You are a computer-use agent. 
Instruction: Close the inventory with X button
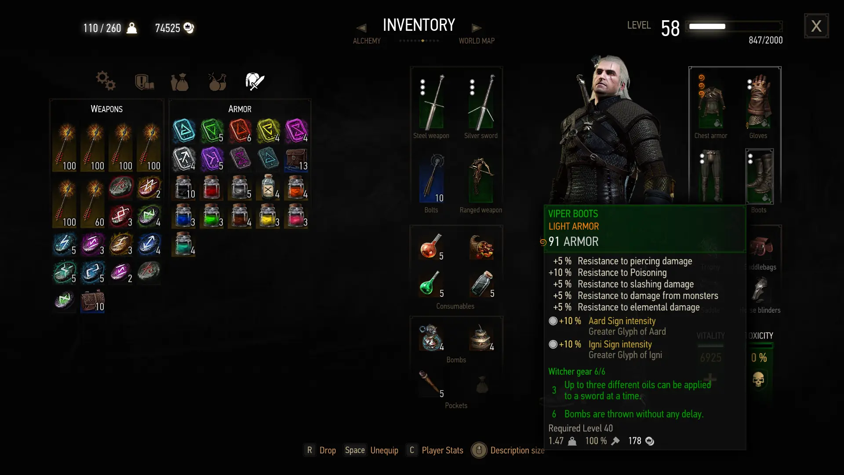point(816,26)
